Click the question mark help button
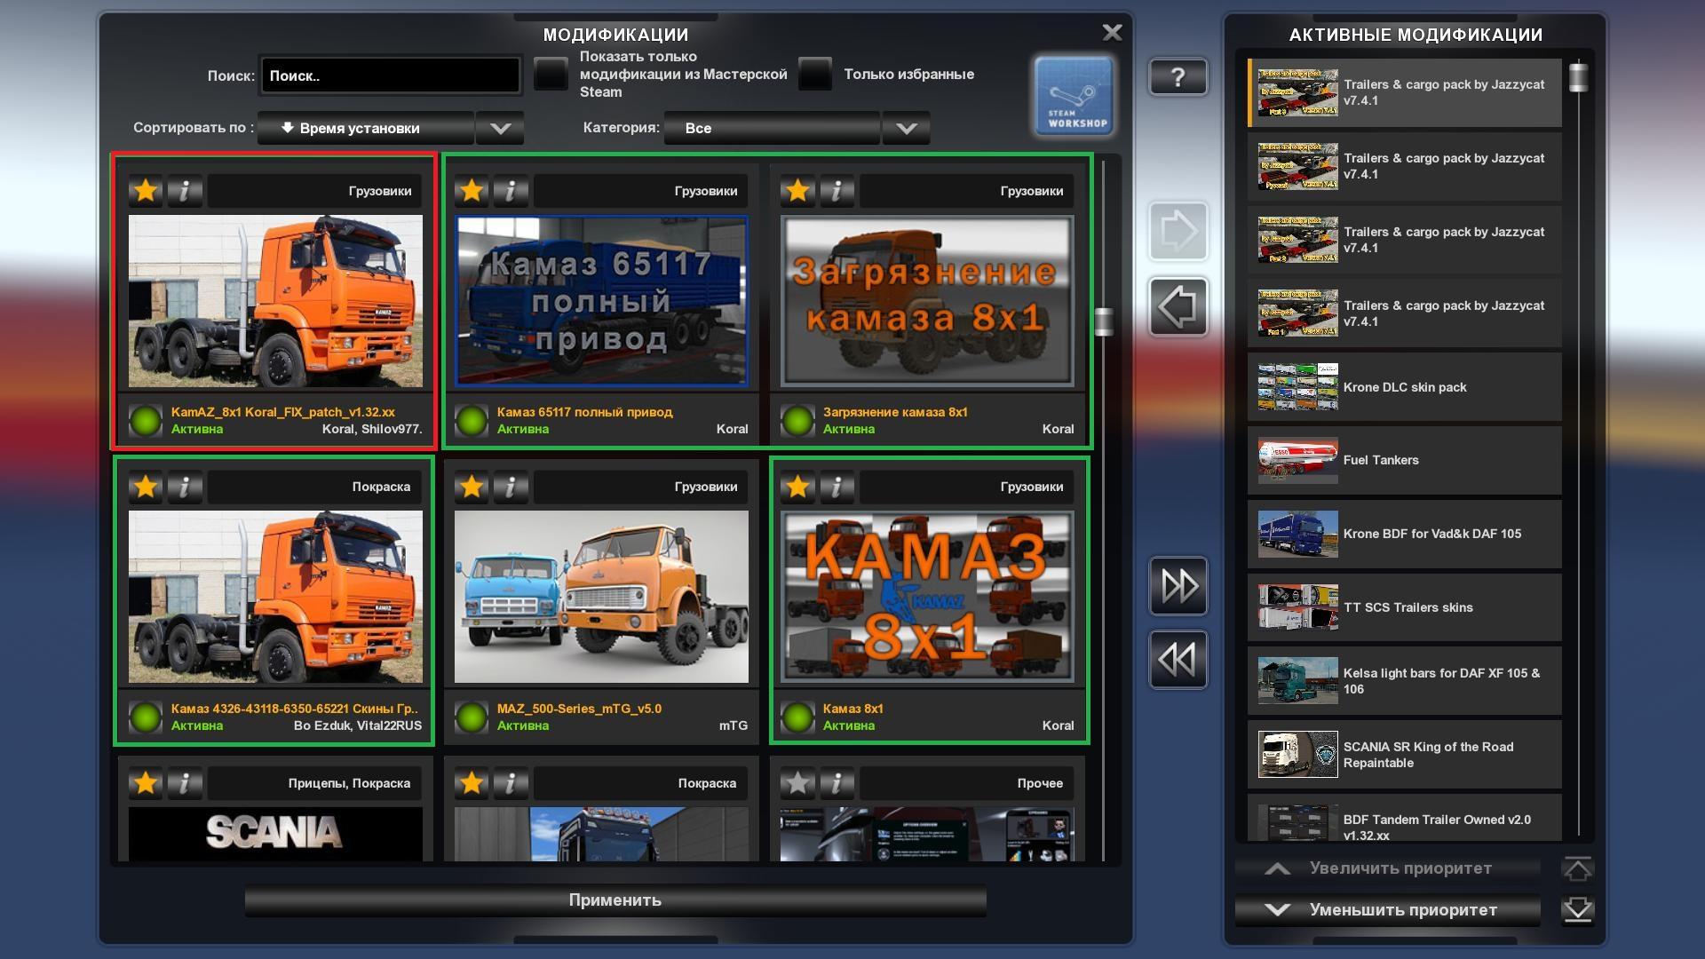The height and width of the screenshot is (959, 1705). (1178, 77)
